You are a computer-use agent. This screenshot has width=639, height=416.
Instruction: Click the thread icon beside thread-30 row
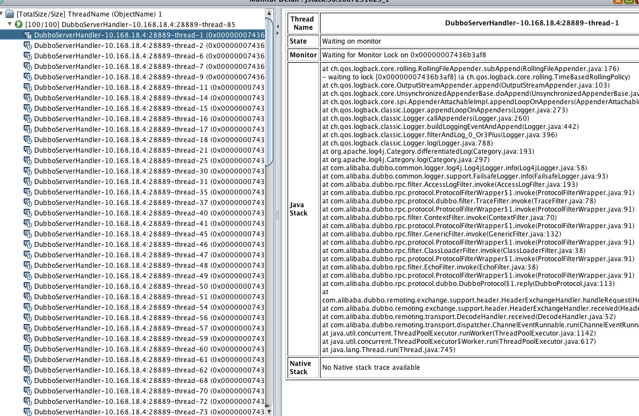click(x=28, y=171)
